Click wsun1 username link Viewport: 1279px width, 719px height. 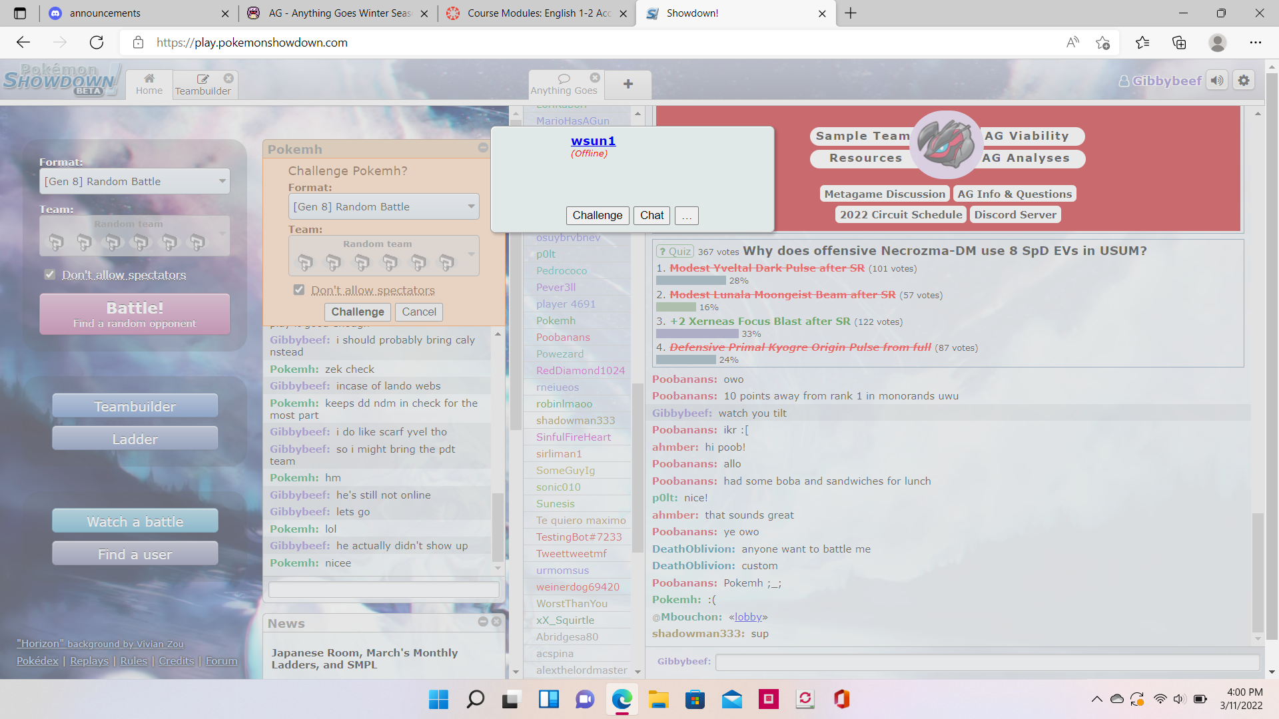[593, 141]
